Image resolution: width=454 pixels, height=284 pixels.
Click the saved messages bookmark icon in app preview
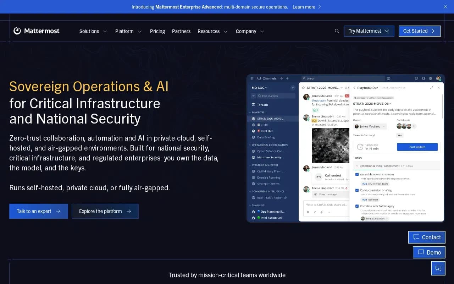tap(423, 78)
